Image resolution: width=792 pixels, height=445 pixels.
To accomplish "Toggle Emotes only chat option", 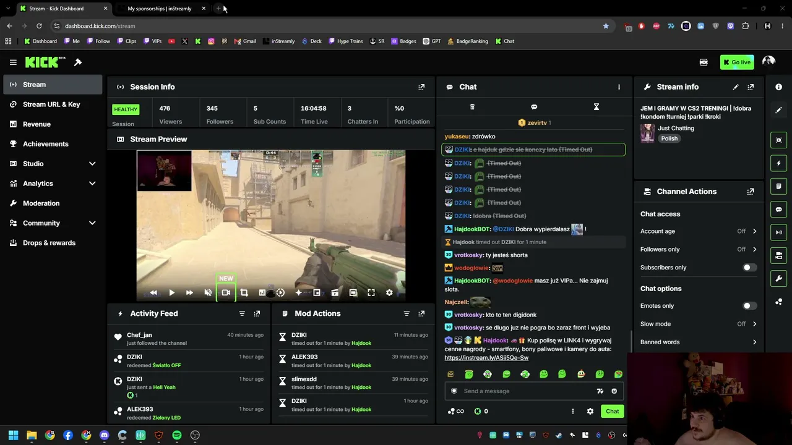I will [x=749, y=306].
